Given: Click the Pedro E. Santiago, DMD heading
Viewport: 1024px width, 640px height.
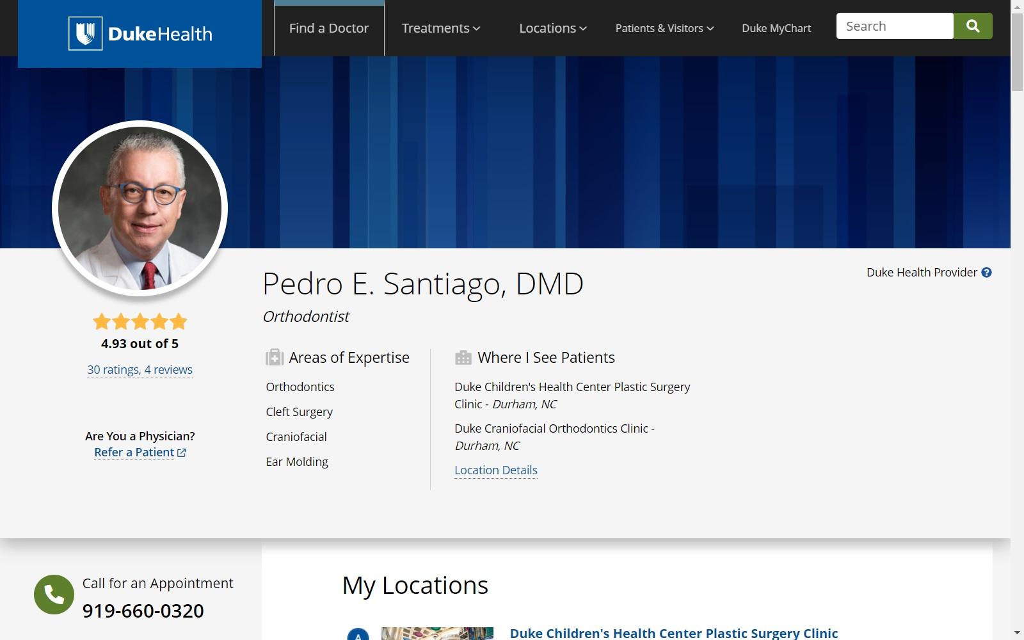Looking at the screenshot, I should 423,284.
